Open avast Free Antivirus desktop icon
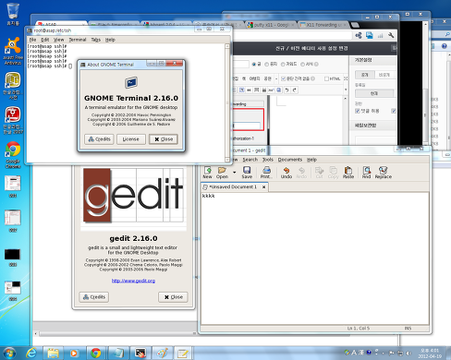 13,51
